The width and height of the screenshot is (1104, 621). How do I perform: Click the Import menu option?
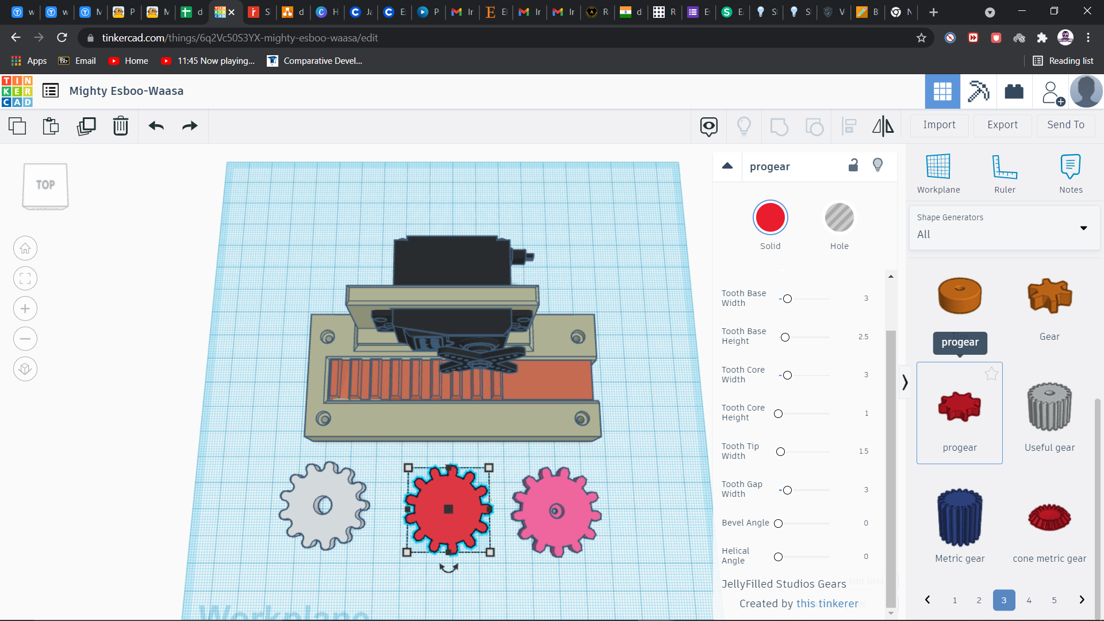[x=940, y=124]
